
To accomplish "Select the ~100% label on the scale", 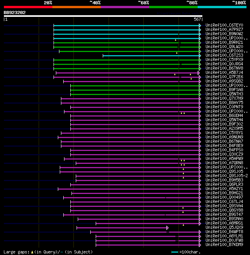I will [x=239, y=3].
